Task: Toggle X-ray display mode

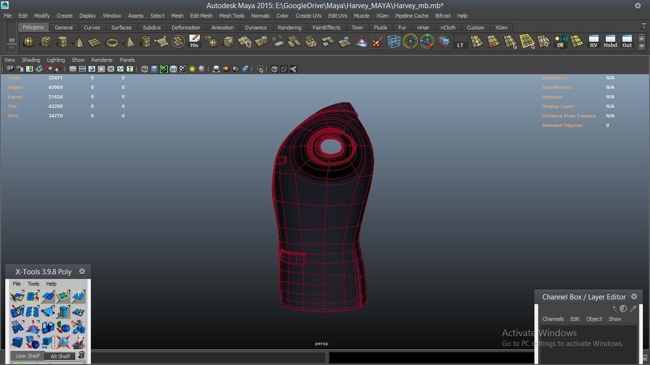Action: [x=275, y=69]
